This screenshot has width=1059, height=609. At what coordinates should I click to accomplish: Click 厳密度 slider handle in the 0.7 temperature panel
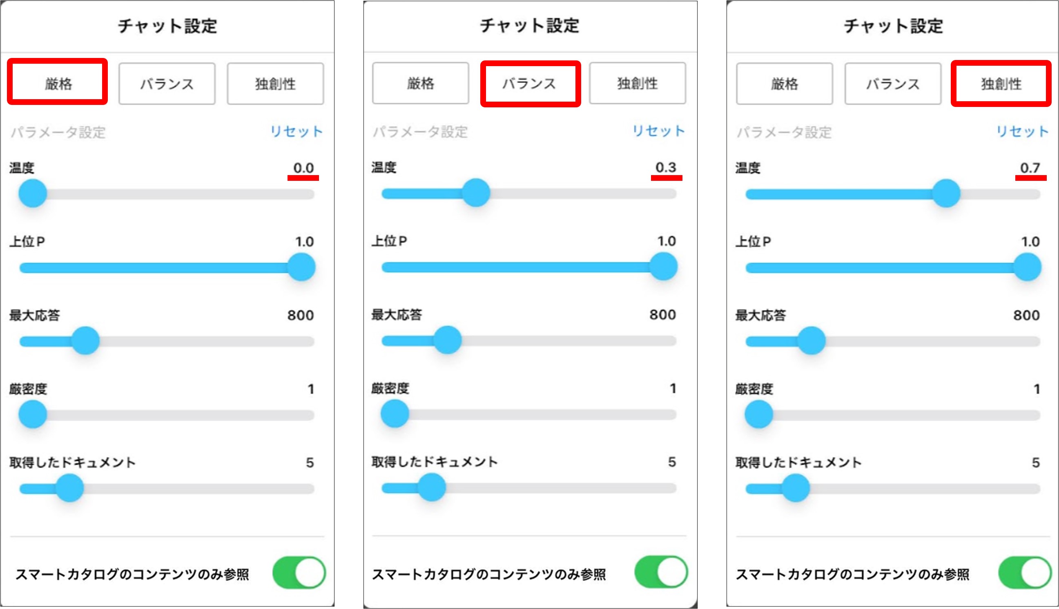(x=758, y=415)
